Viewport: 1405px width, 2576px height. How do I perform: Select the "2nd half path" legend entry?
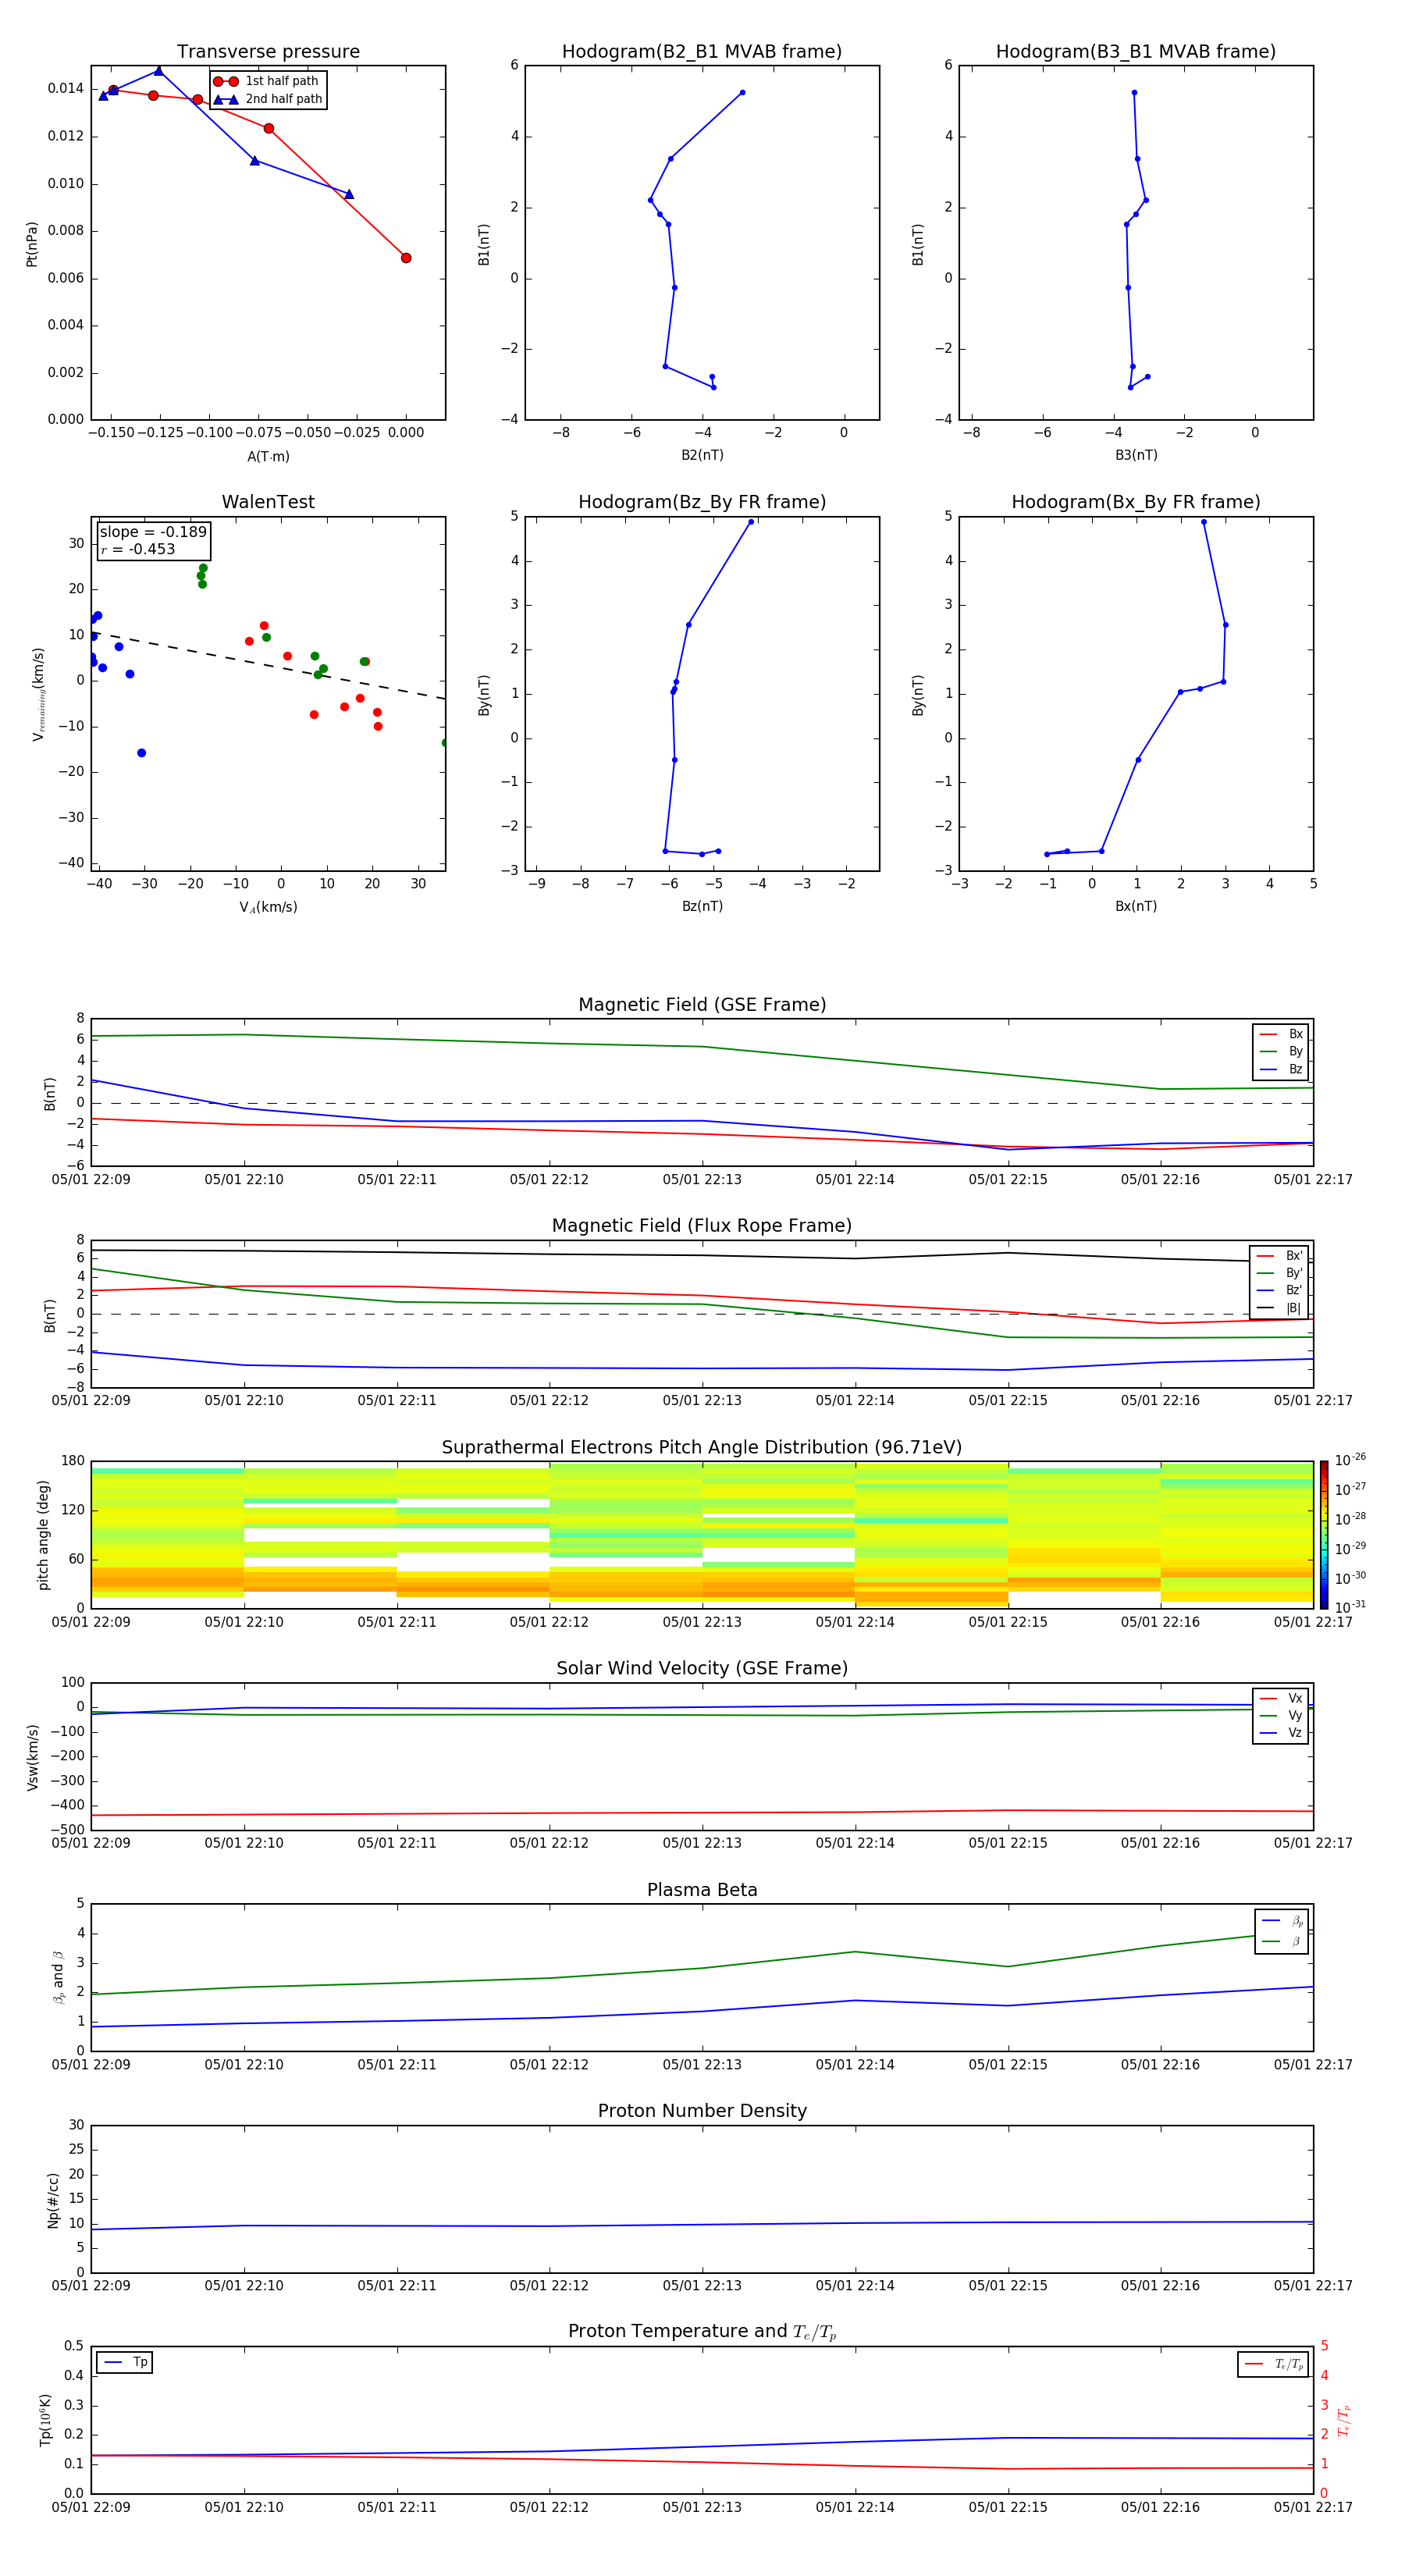click(266, 99)
